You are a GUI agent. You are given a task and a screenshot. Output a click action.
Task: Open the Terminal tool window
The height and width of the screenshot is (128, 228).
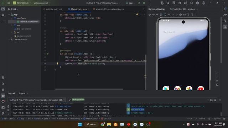coord(3,107)
